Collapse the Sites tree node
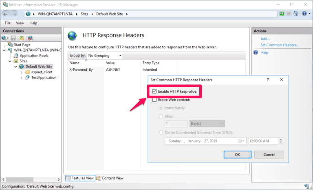 [11, 61]
